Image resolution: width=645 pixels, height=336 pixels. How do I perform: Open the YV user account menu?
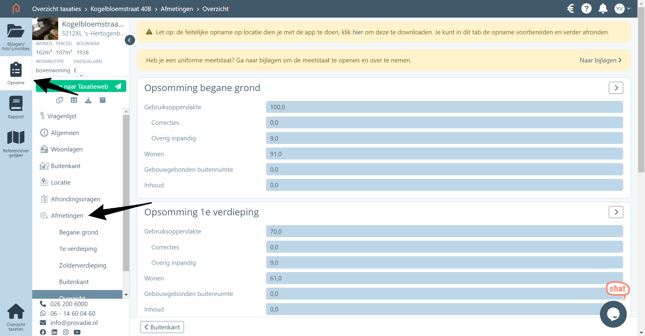[x=623, y=9]
